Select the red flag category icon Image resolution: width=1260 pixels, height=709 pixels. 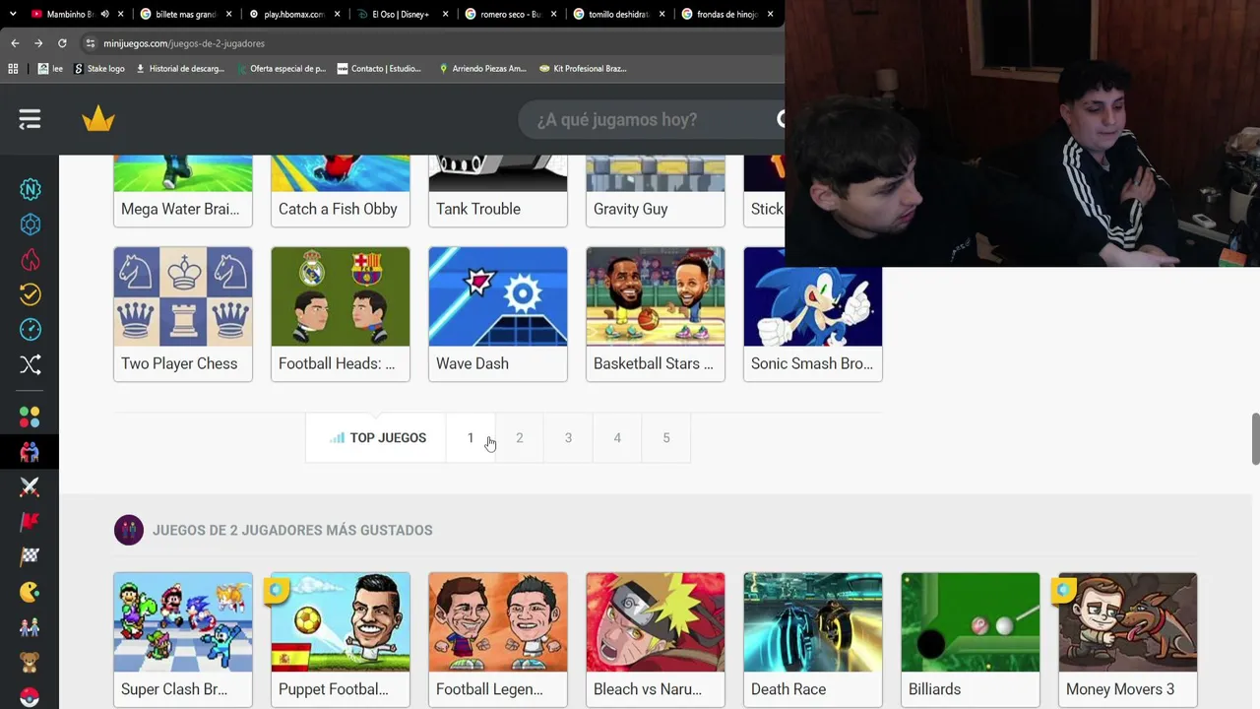pos(30,521)
